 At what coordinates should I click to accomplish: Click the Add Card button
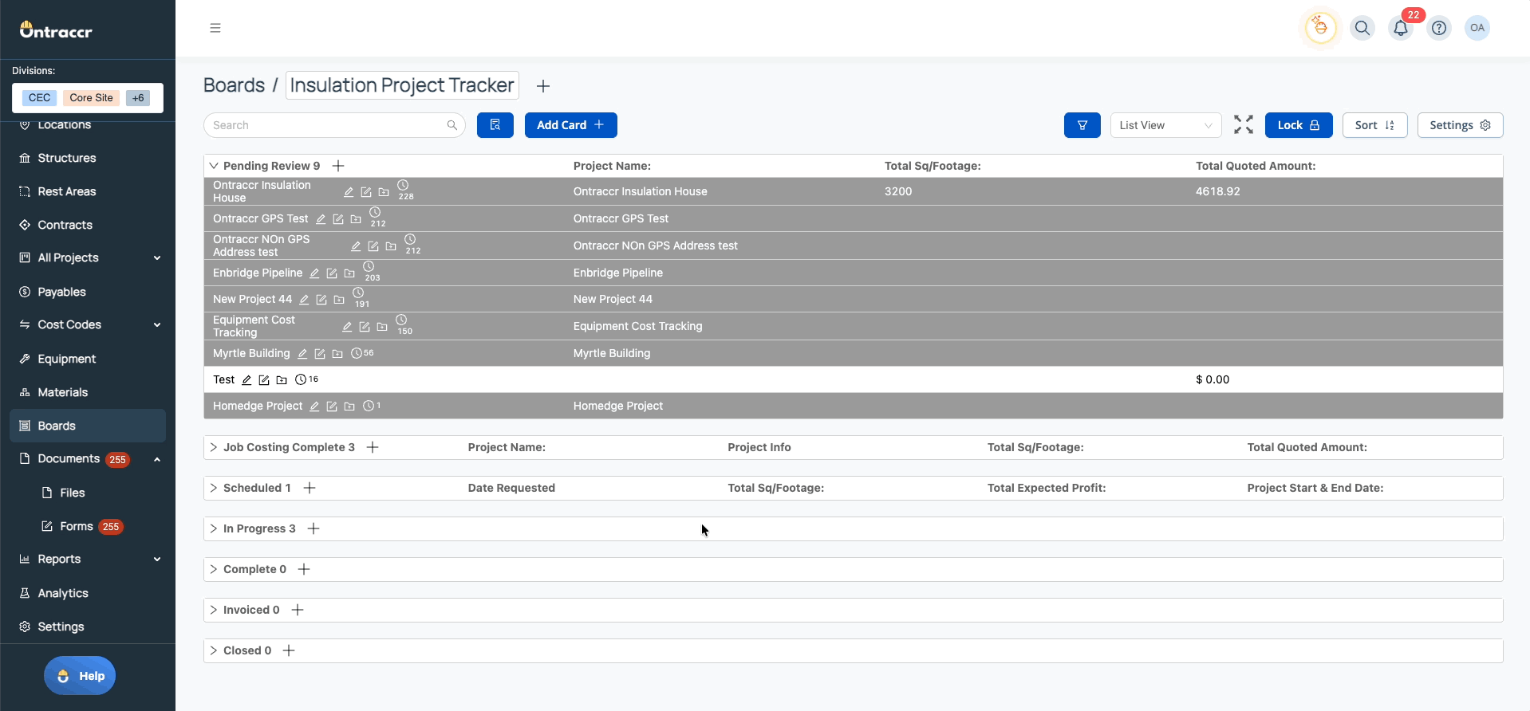[571, 125]
